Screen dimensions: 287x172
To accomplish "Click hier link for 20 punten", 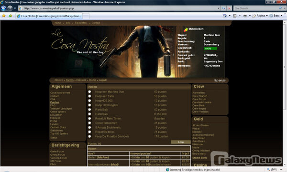I will click(138, 157).
